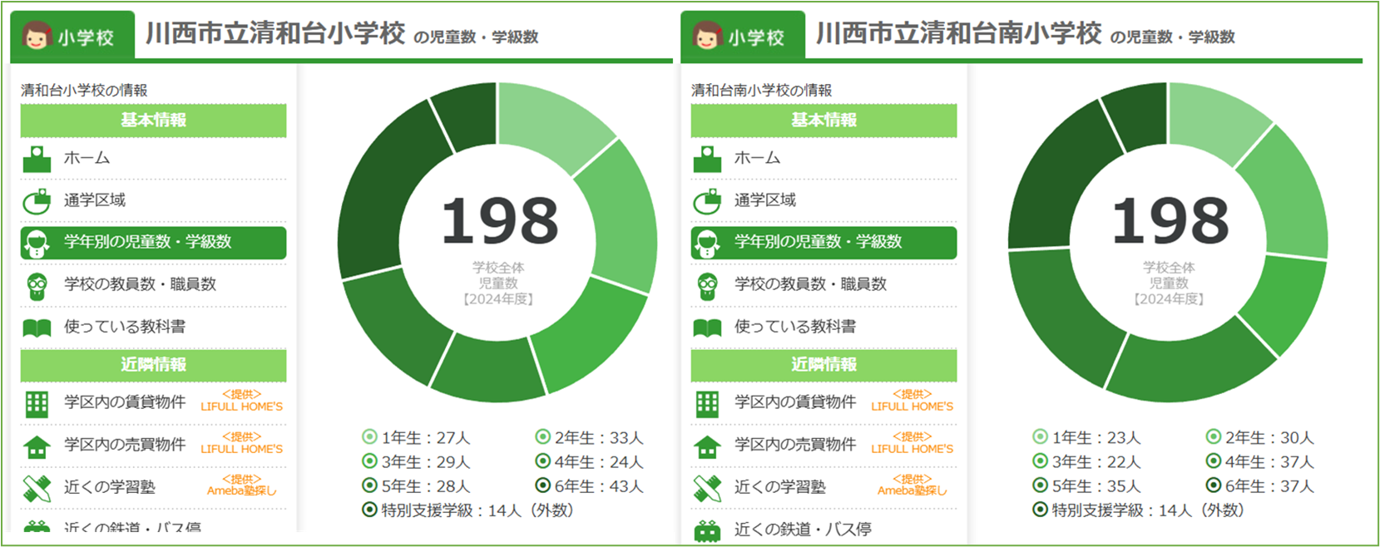The image size is (1380, 547).
Task: Click the house icon beside 学区内の売買物件 for 清和台南小学校
Action: [x=707, y=446]
